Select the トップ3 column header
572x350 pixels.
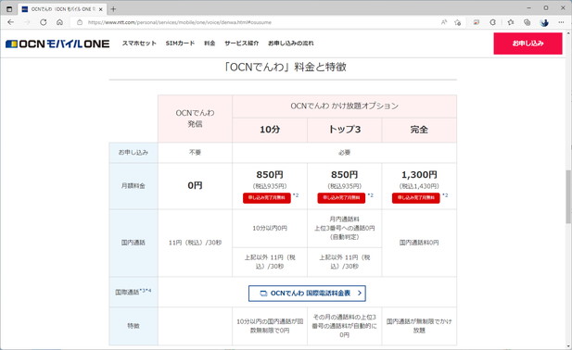click(344, 130)
